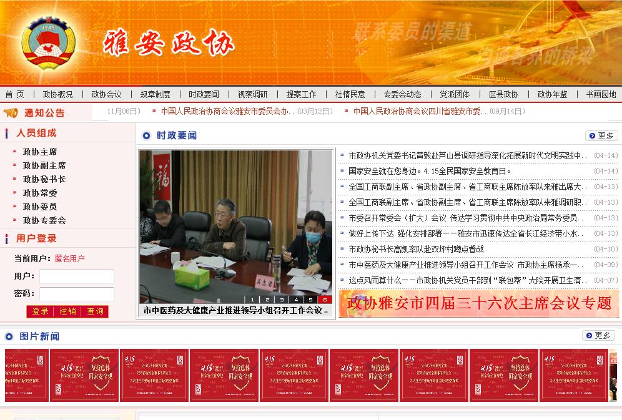This screenshot has height=420, width=622.
Task: Open the first 4.15 picture news thumbnail
Action: 84,375
